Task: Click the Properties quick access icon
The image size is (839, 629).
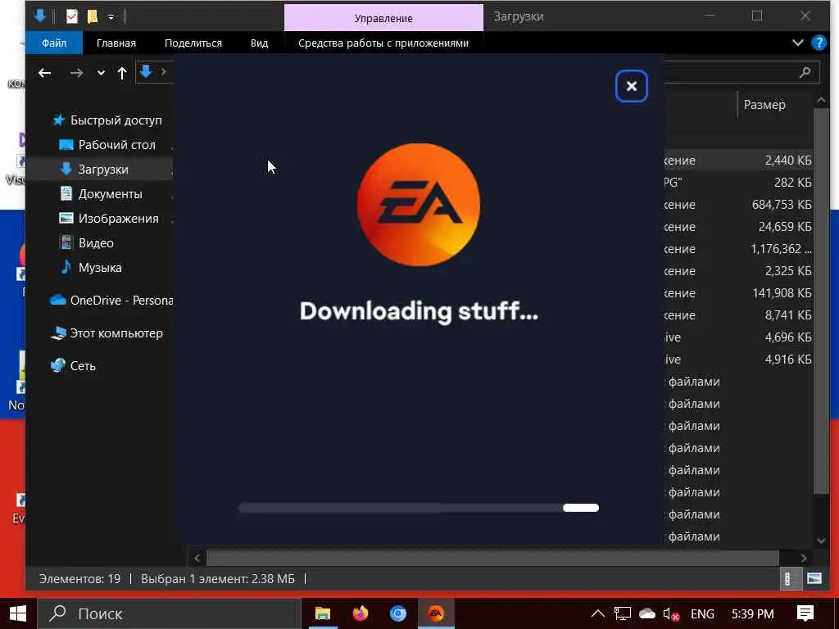Action: [72, 16]
